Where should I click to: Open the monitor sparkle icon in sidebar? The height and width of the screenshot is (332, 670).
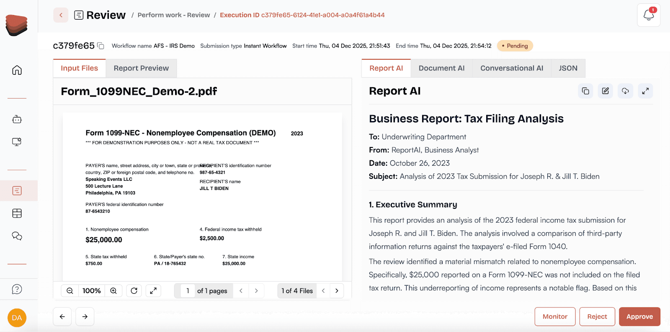17,142
